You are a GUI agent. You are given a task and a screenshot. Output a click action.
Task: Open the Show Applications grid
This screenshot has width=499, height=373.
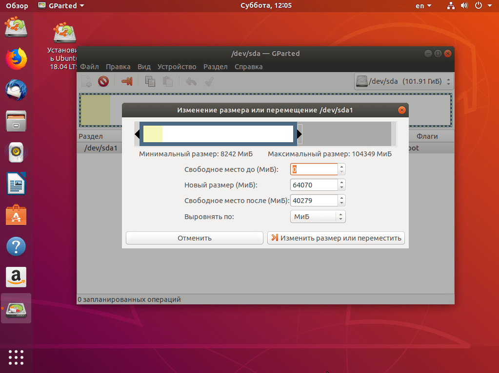click(x=16, y=357)
